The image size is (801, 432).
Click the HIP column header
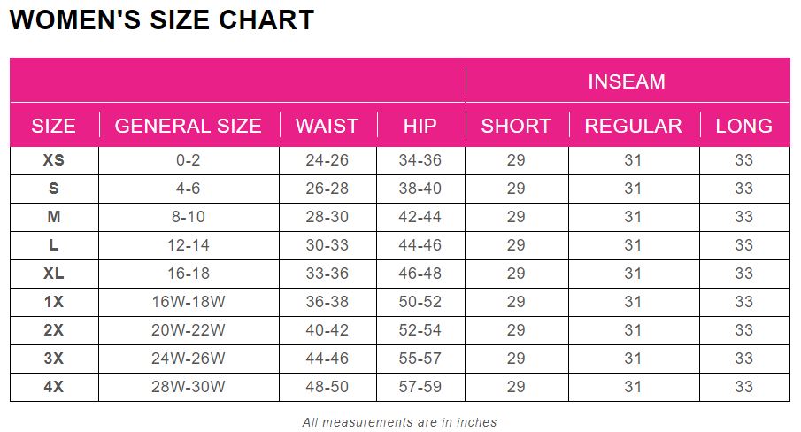pyautogui.click(x=420, y=126)
